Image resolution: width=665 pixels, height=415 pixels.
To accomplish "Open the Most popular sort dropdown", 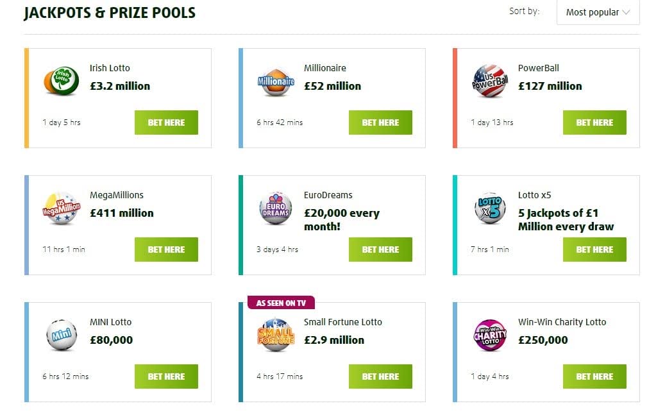I will coord(597,12).
